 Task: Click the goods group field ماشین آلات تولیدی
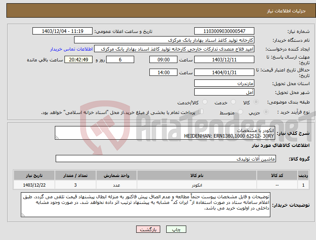click(166, 159)
